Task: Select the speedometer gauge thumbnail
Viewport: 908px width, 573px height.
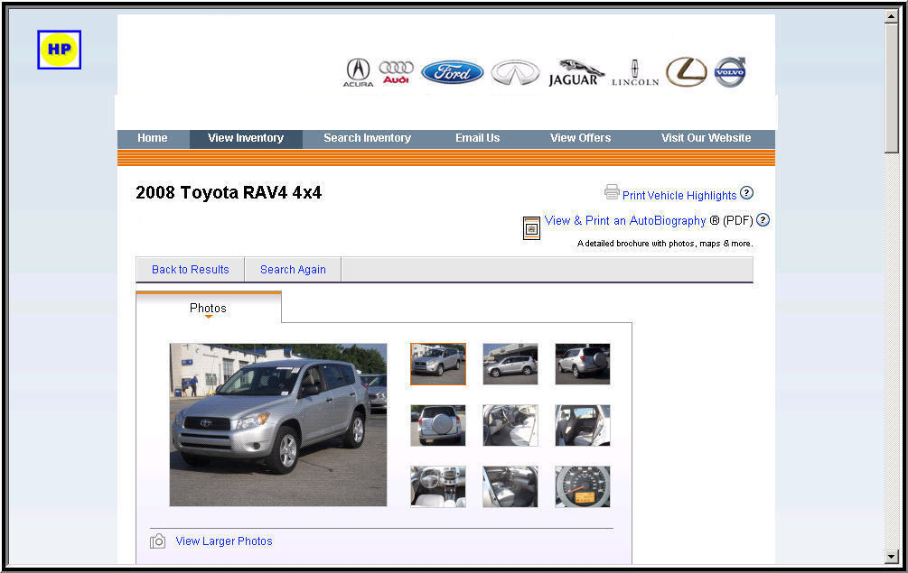Action: point(582,486)
